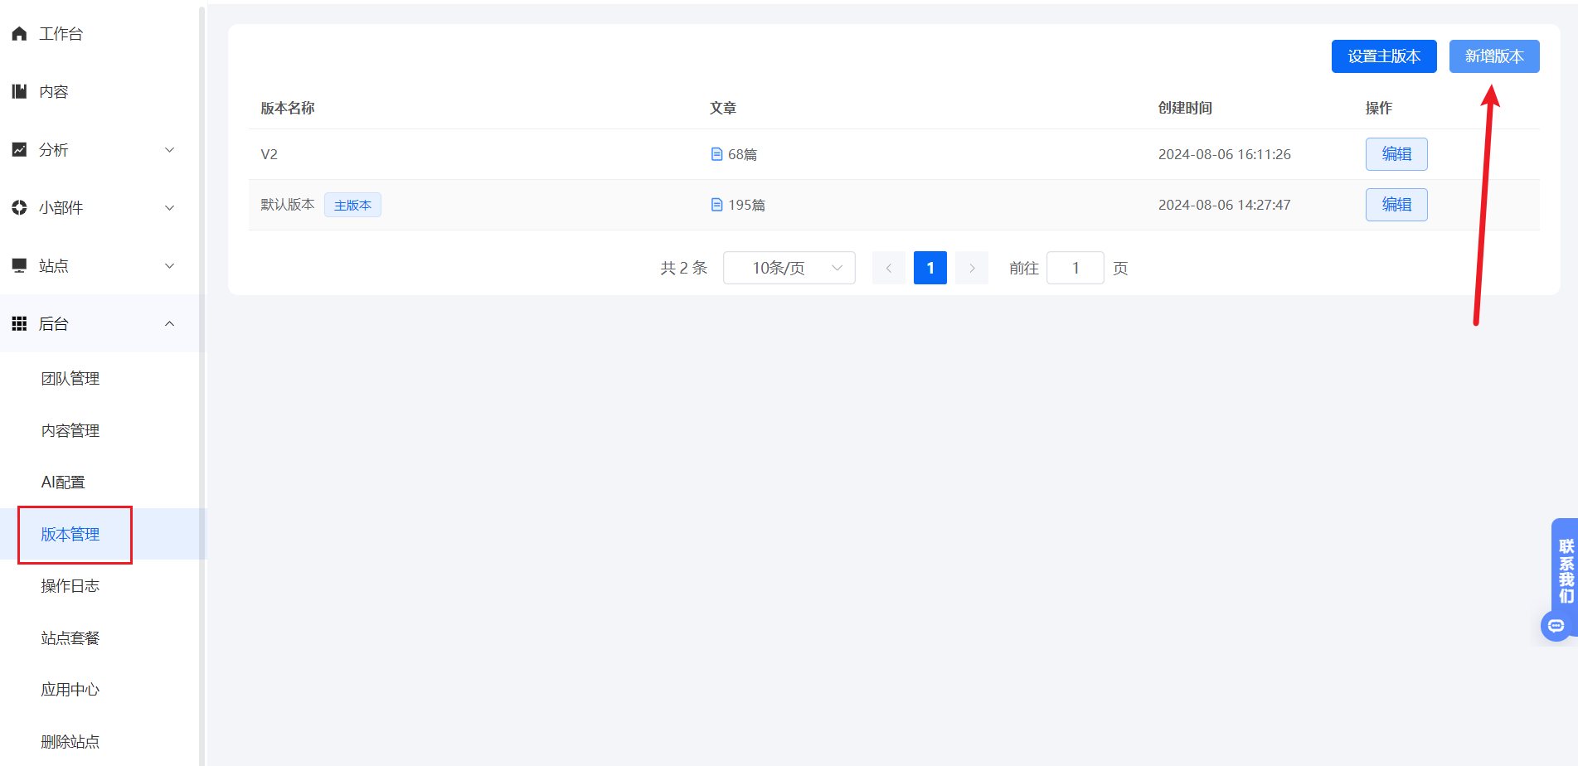Click the V2 version name
1578x766 pixels.
point(269,154)
